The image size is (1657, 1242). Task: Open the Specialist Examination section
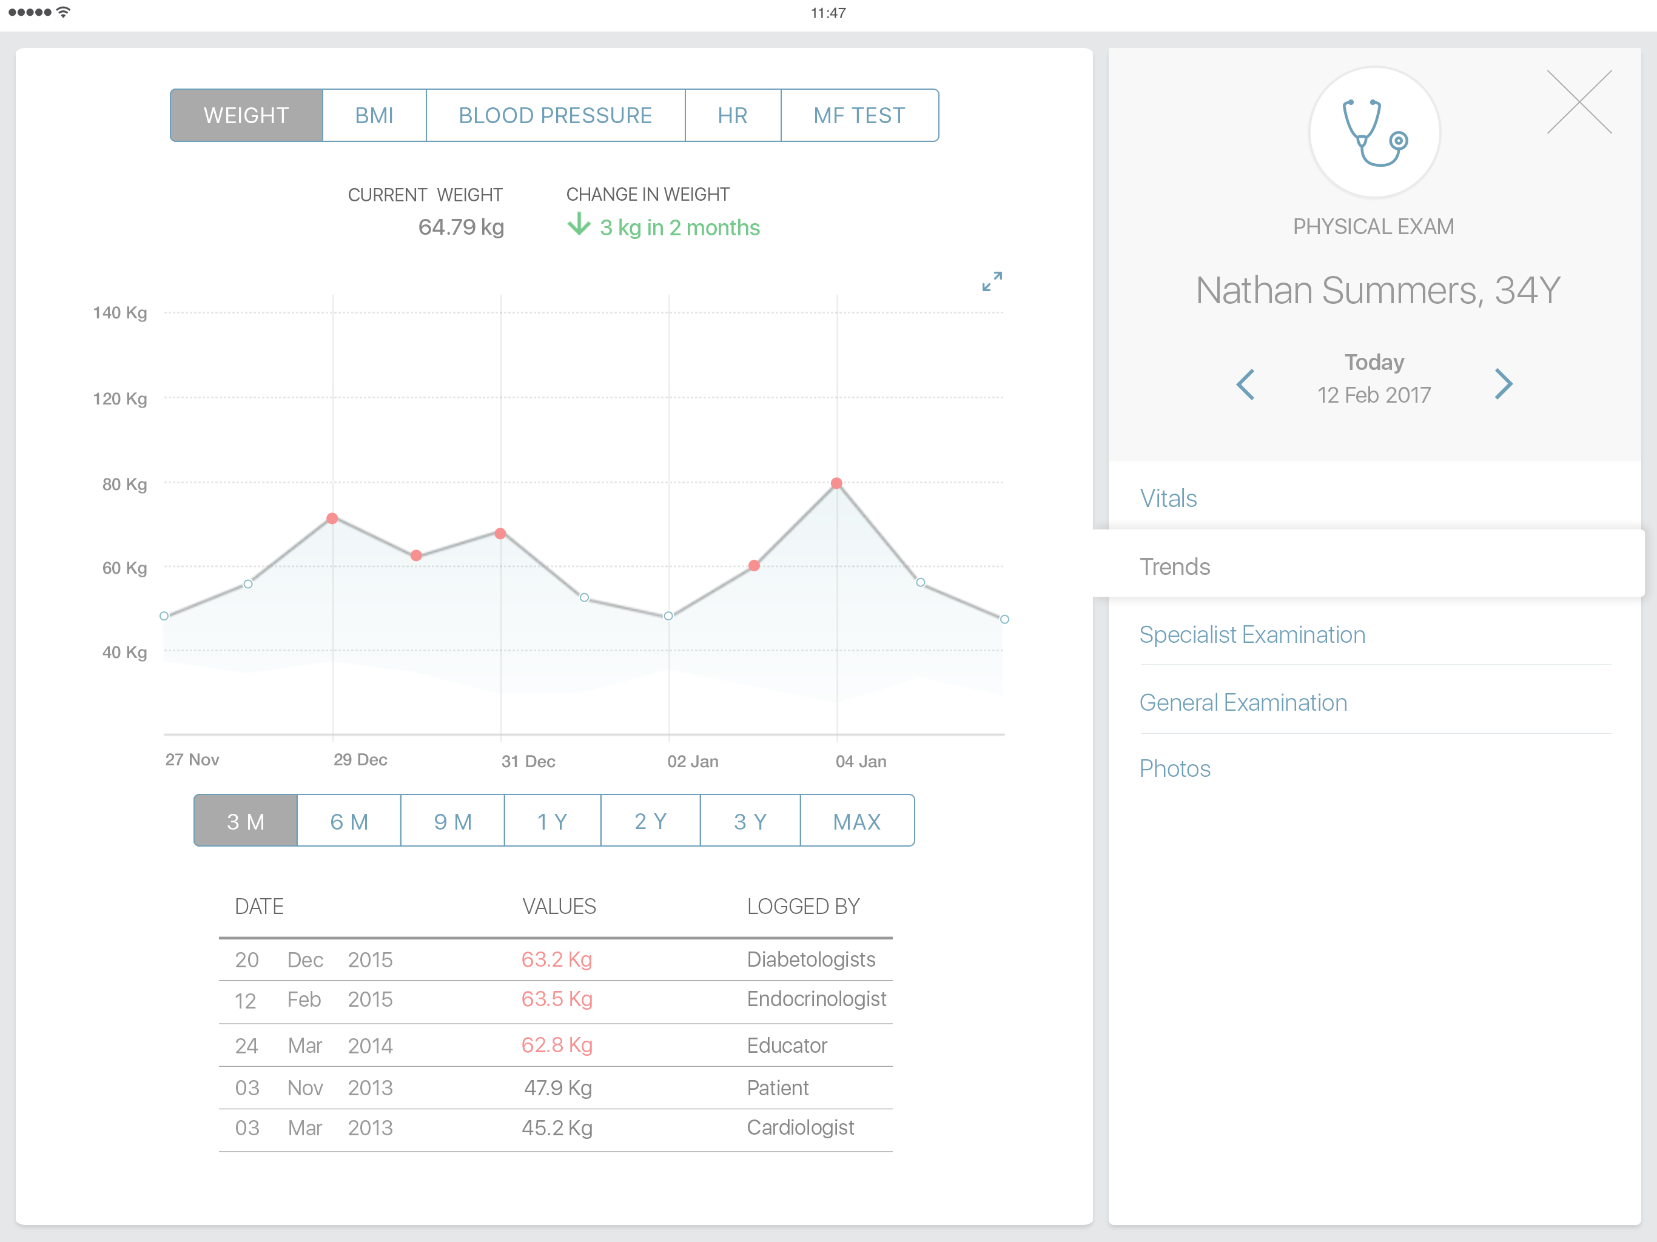pyautogui.click(x=1252, y=634)
